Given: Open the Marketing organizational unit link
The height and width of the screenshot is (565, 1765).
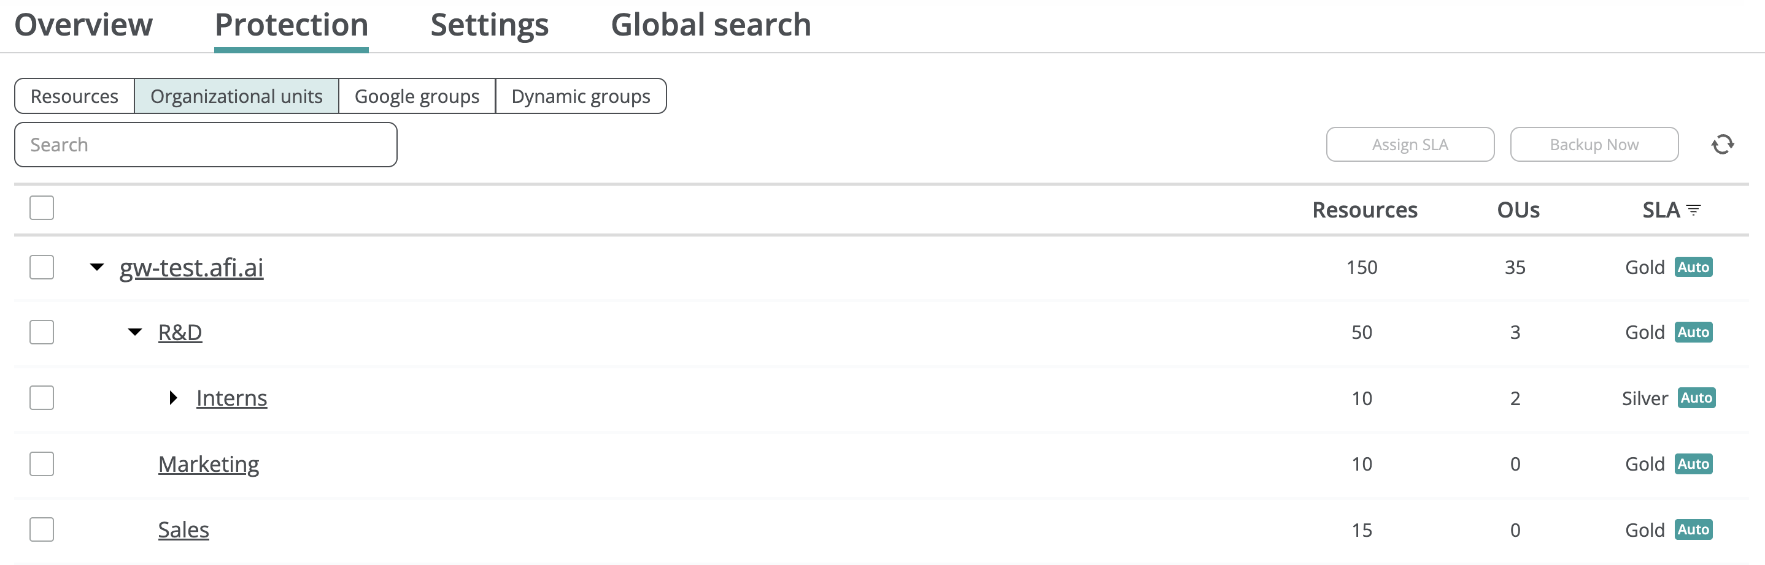Looking at the screenshot, I should click(x=208, y=465).
